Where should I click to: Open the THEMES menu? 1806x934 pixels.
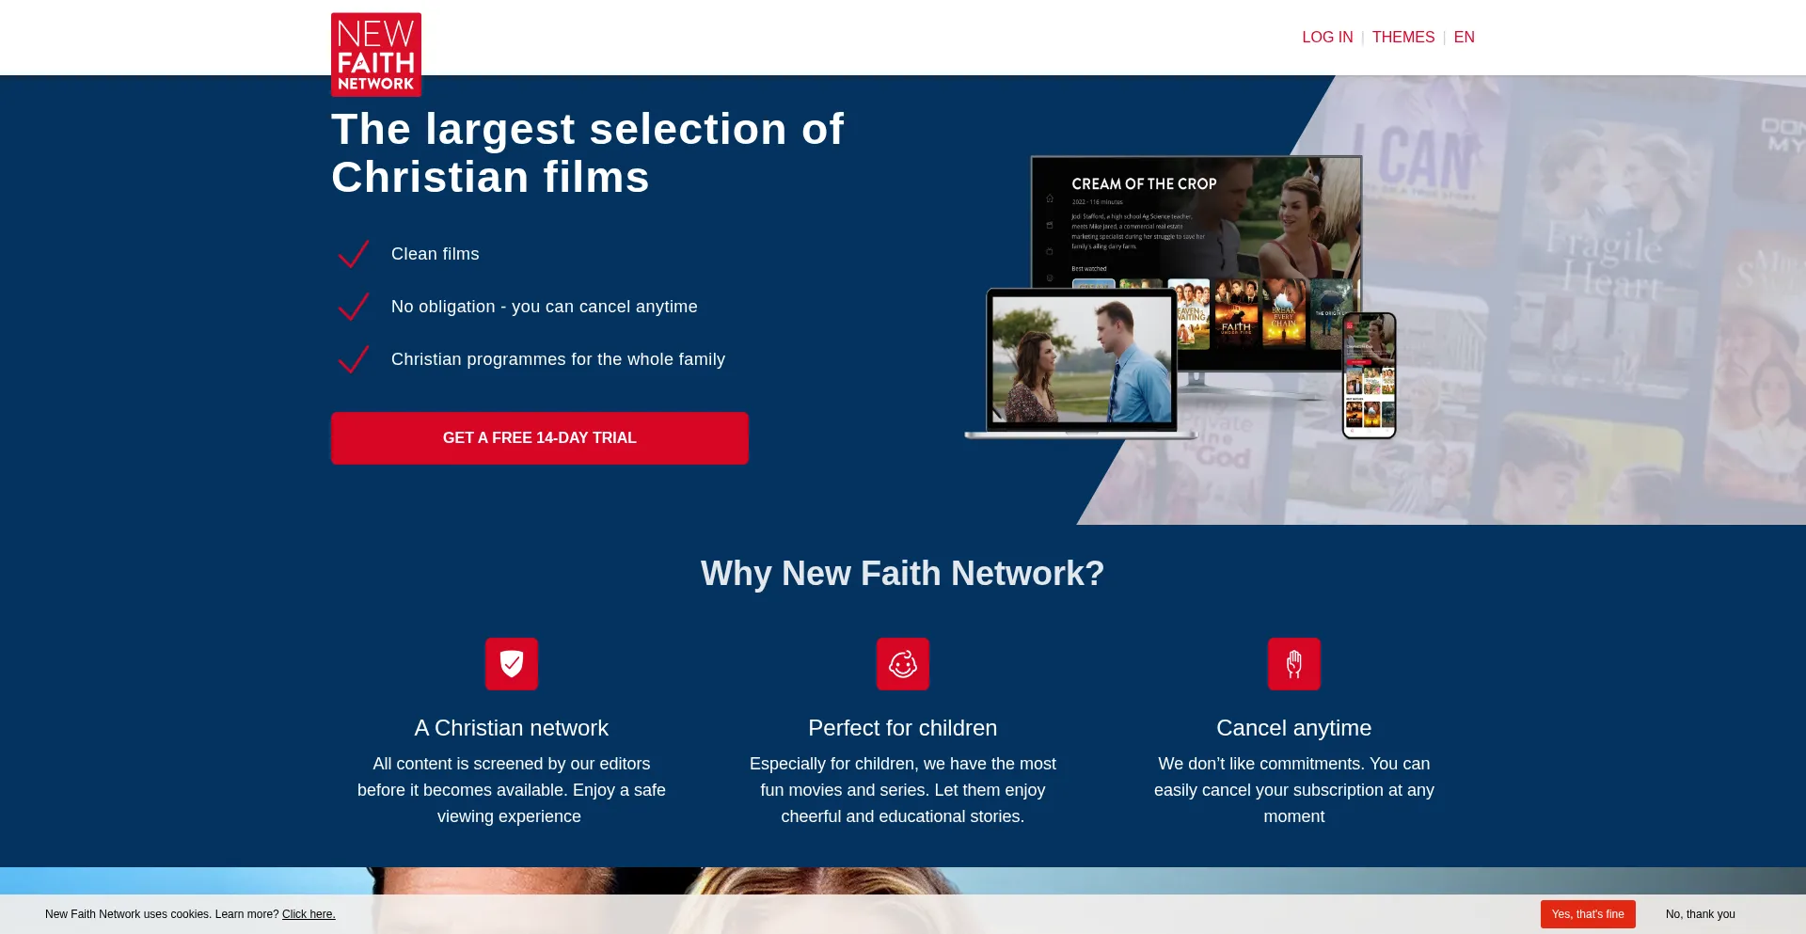coord(1402,38)
